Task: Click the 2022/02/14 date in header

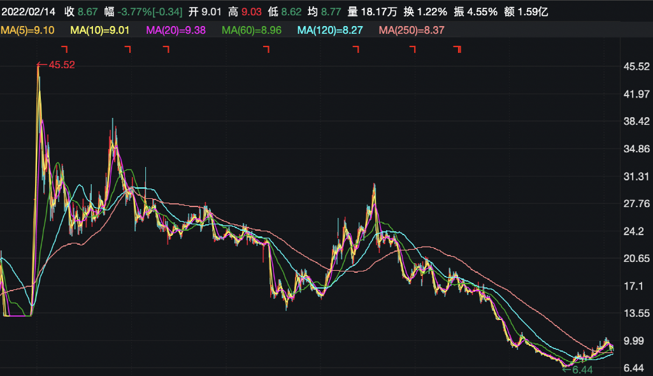Action: (29, 11)
